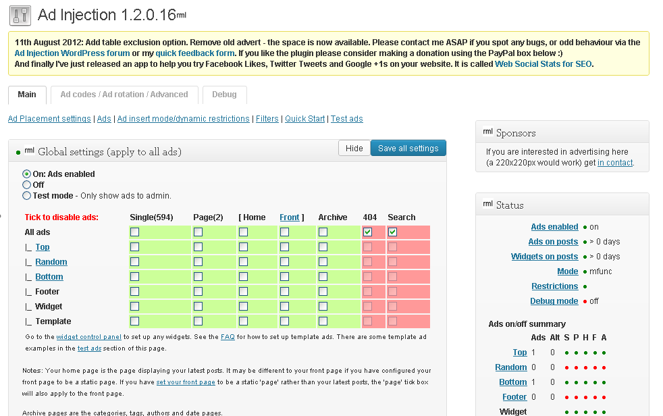Open the widget control panel link
This screenshot has width=663, height=416.
[x=88, y=336]
